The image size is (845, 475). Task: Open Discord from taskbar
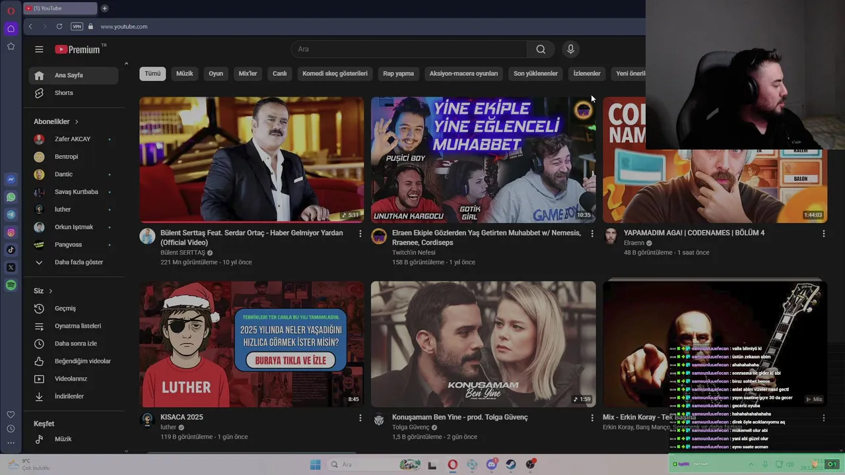click(x=492, y=464)
